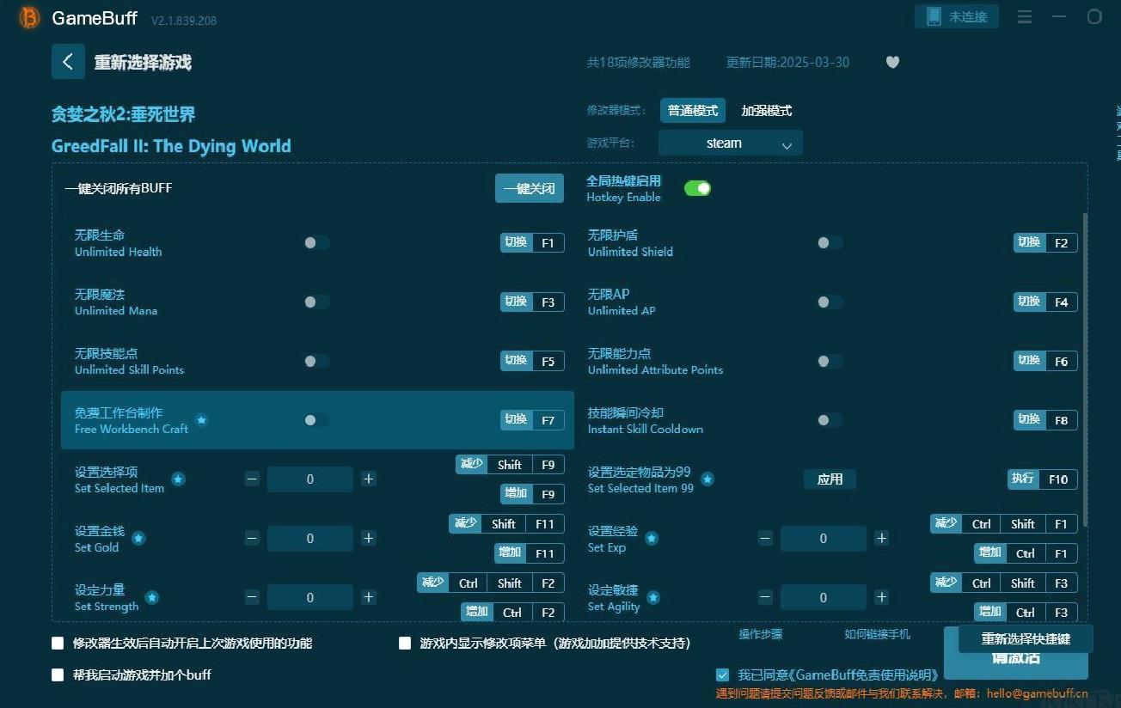Click the GameBuff logo icon
This screenshot has height=708, width=1121.
click(x=29, y=17)
